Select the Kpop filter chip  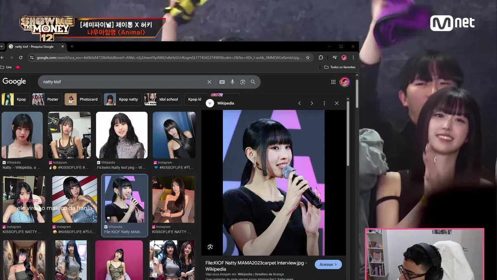coord(15,99)
